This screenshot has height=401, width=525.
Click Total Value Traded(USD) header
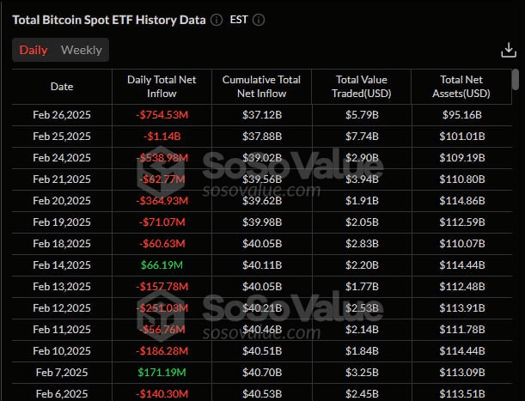tap(361, 87)
